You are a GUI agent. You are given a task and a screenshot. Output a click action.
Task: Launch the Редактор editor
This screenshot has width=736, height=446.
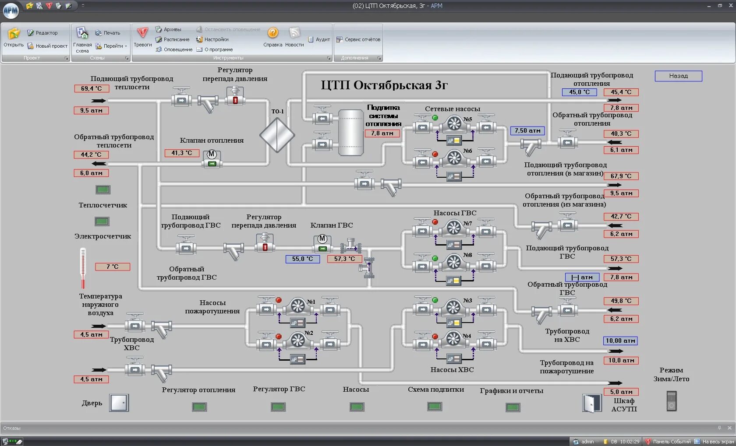pyautogui.click(x=42, y=33)
